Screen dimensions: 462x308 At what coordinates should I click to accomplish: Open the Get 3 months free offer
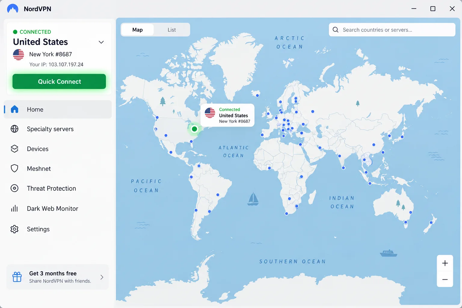pos(58,277)
